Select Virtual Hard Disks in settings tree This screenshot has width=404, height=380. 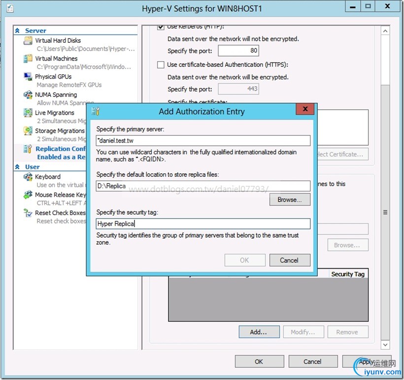click(58, 40)
